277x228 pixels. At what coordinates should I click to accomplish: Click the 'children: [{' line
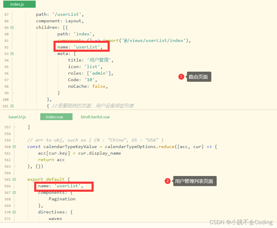pyautogui.click(x=52, y=27)
